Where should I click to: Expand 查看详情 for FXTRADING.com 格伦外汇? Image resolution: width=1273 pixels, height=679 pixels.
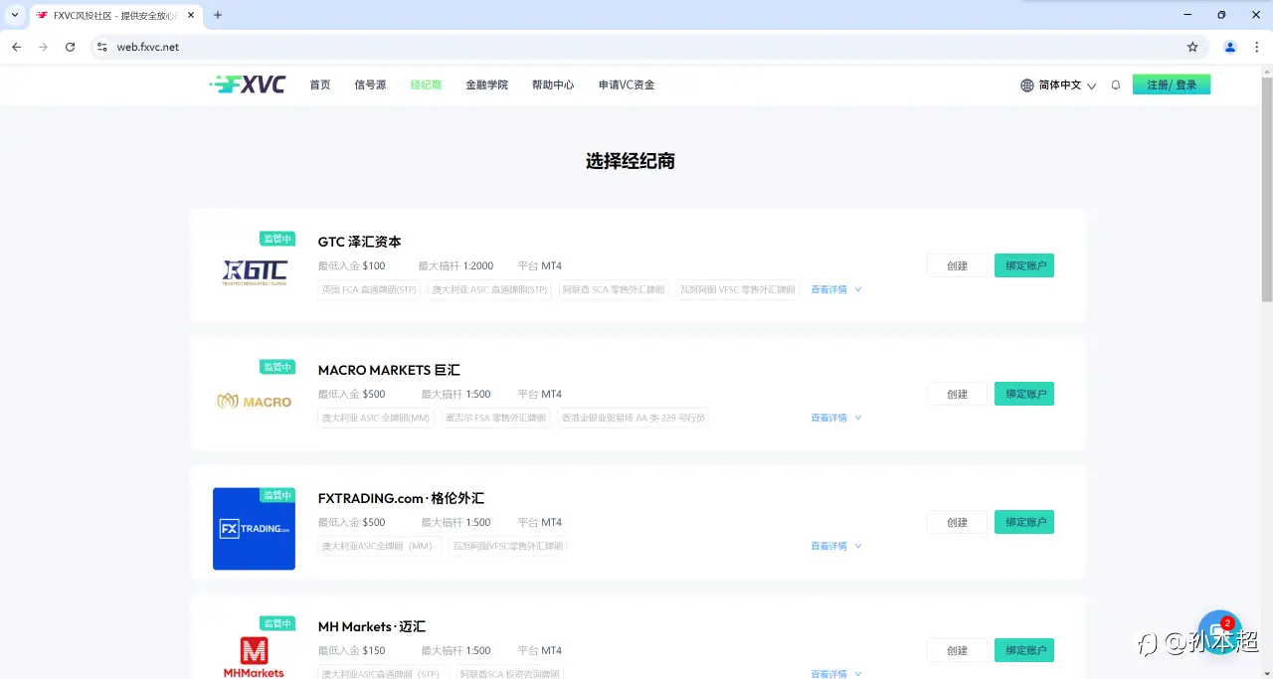(835, 546)
